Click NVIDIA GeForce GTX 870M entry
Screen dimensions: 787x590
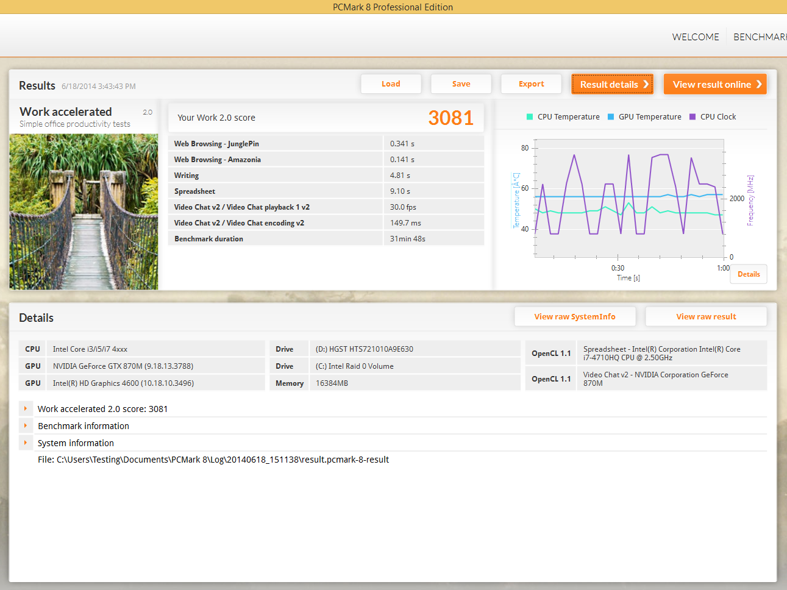point(123,366)
